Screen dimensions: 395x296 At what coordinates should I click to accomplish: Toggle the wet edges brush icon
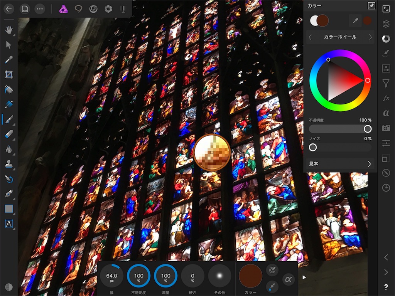[272, 286]
